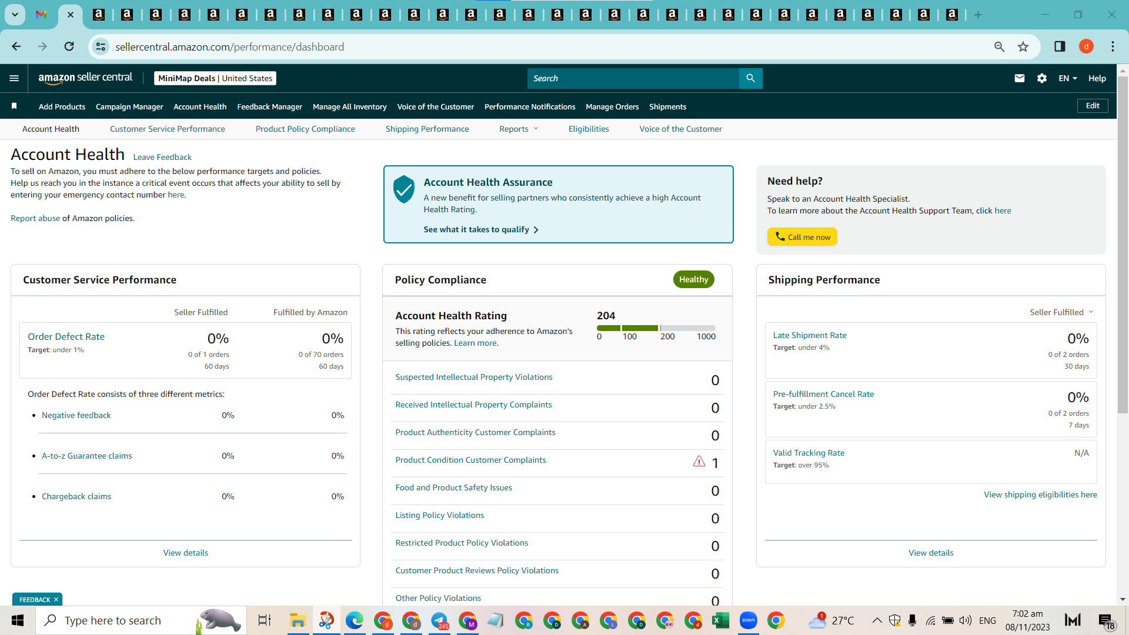This screenshot has width=1129, height=635.
Task: Open the Late Shipment Rate metric
Action: coord(810,335)
